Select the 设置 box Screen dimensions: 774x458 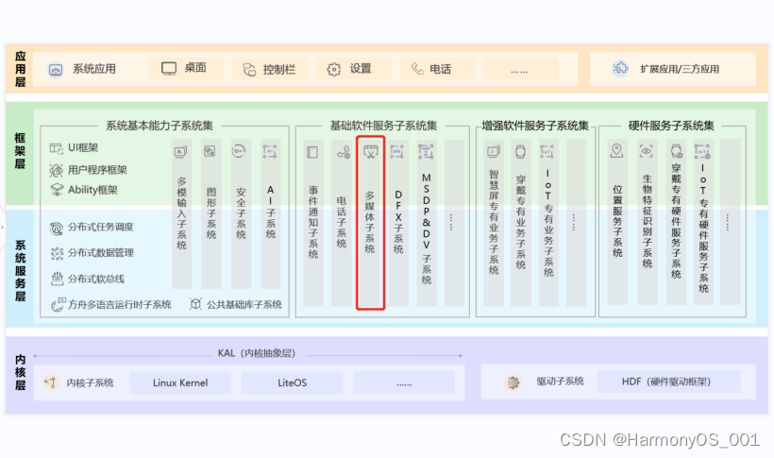coord(353,69)
